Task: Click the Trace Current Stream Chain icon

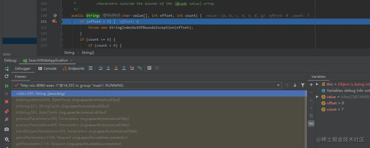Action: click(x=157, y=68)
